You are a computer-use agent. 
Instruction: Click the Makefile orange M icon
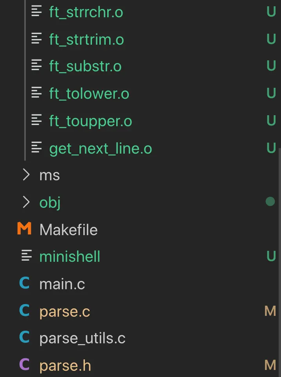24,228
